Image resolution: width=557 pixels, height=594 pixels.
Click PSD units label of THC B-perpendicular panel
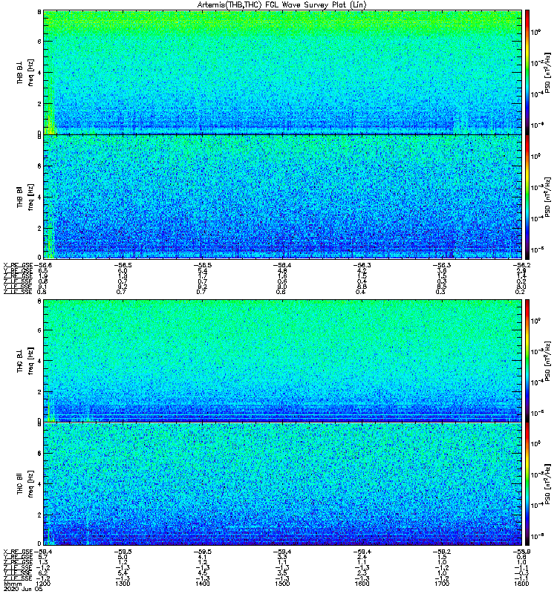[547, 361]
